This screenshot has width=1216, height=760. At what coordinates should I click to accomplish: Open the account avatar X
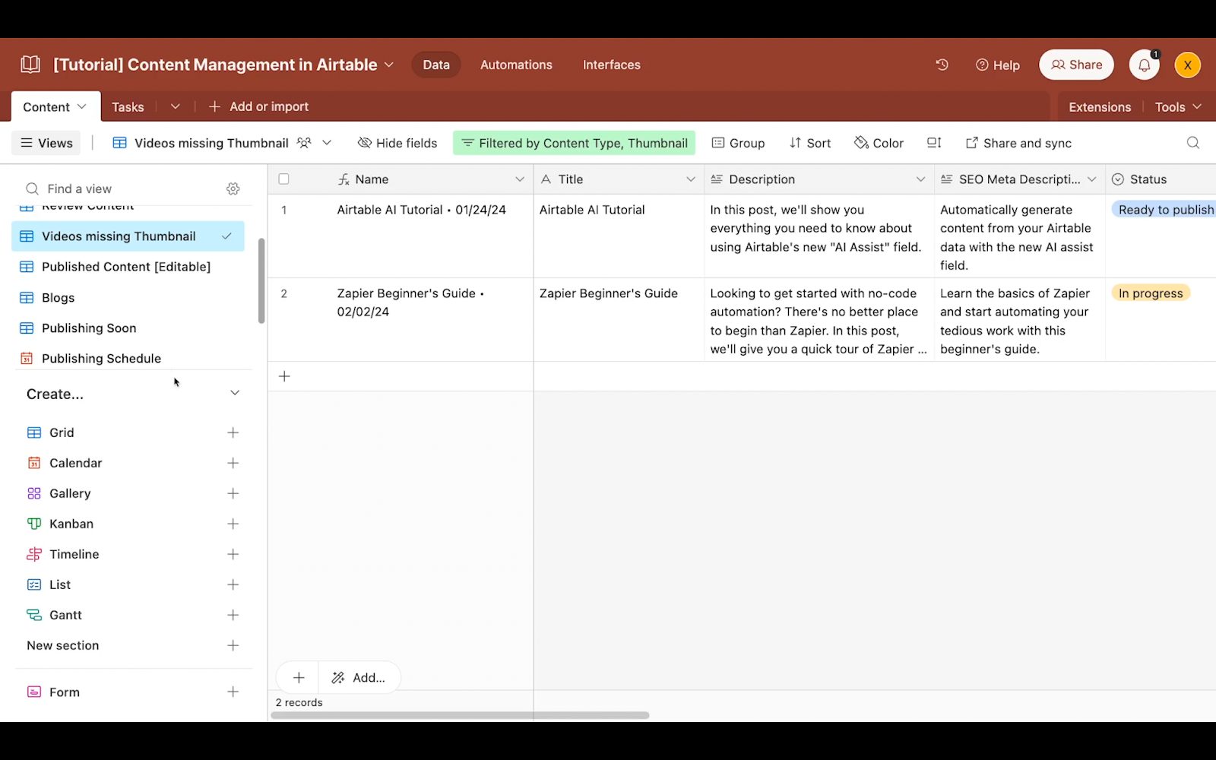point(1187,65)
